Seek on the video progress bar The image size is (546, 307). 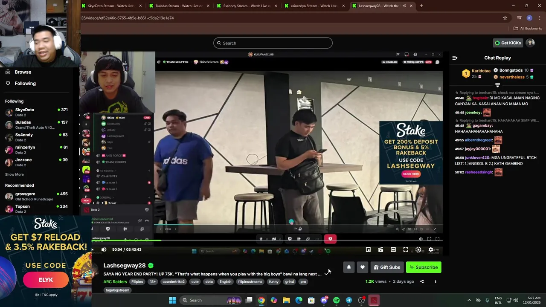pyautogui.click(x=267, y=241)
